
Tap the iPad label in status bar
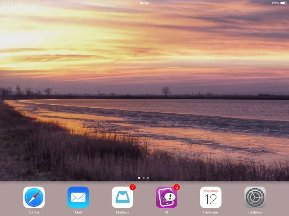coord(5,3)
